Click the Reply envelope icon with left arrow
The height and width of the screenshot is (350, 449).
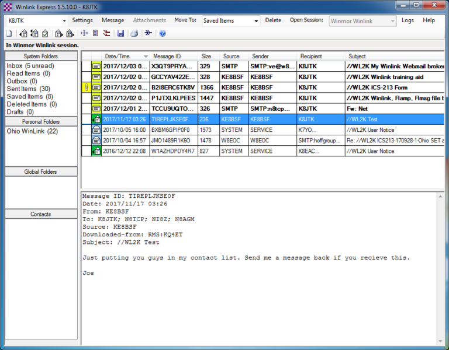pyautogui.click(x=23, y=33)
